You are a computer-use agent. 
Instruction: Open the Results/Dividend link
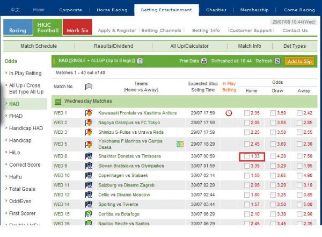tap(113, 46)
